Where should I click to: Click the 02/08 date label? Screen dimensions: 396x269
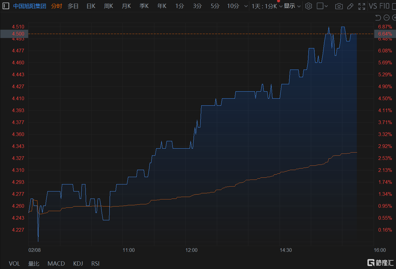point(35,250)
